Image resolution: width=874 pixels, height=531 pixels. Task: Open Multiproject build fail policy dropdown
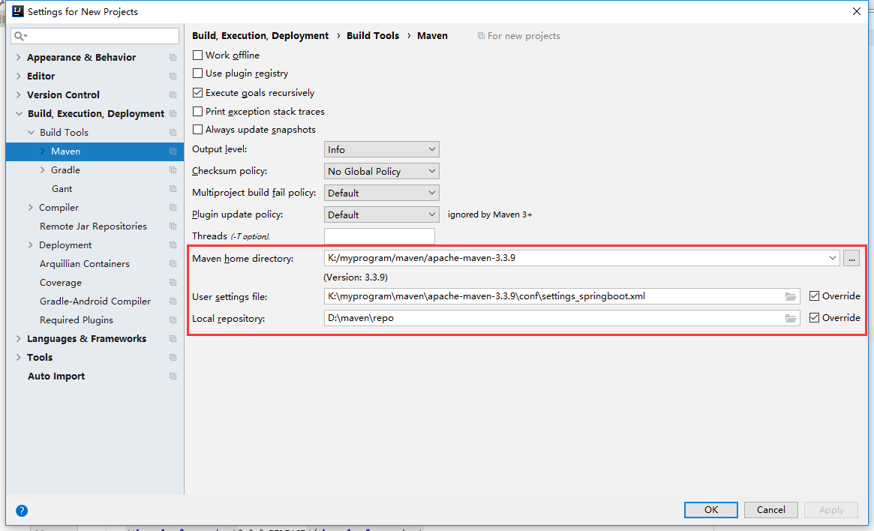coord(381,193)
